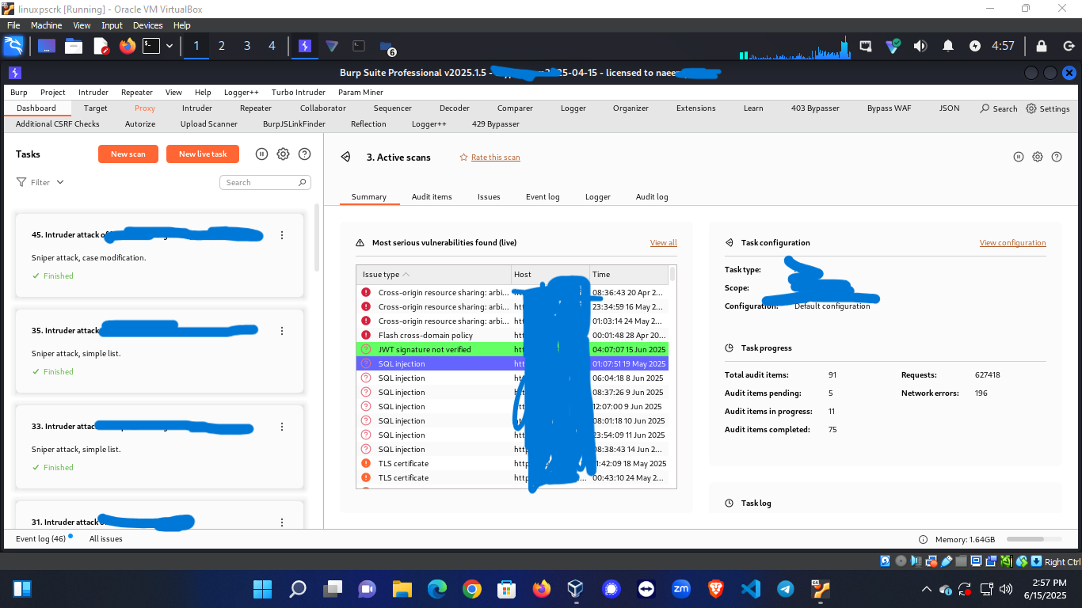This screenshot has width=1082, height=608.
Task: Open Burp Settings gear
Action: point(1048,108)
